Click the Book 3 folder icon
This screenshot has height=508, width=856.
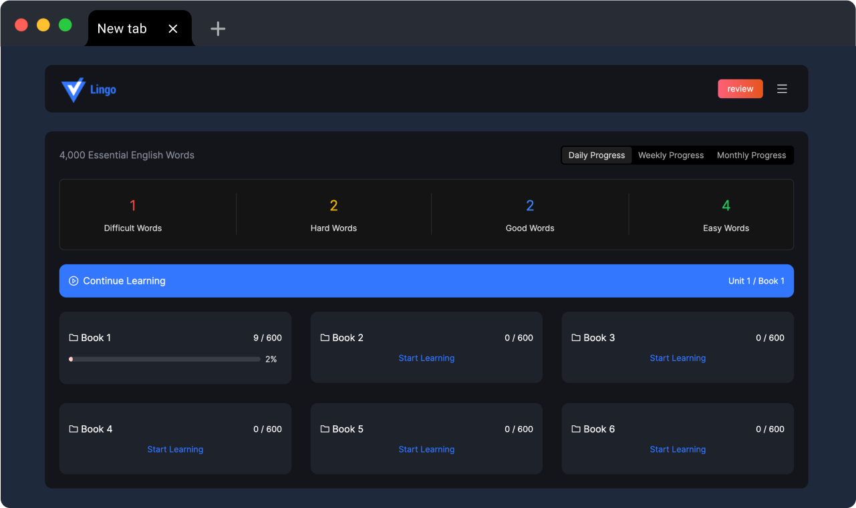click(576, 338)
